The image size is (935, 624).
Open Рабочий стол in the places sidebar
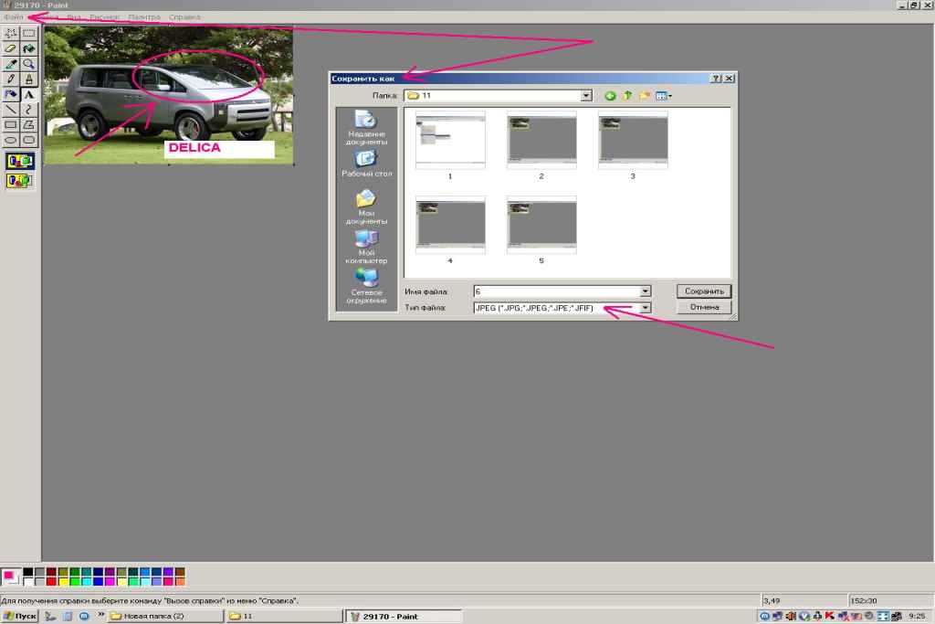click(365, 164)
